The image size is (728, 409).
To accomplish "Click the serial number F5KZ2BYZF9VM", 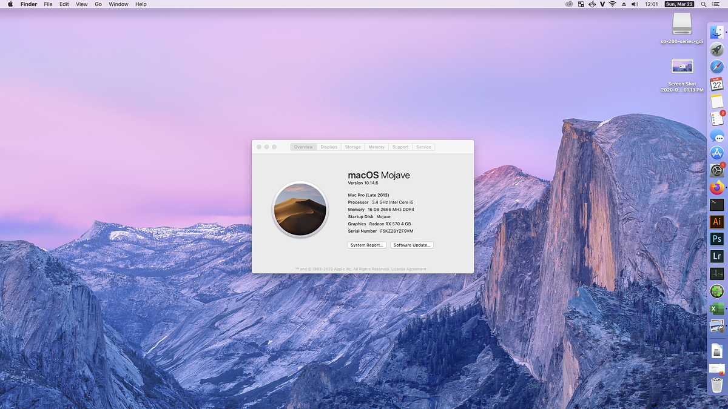I will pos(397,231).
